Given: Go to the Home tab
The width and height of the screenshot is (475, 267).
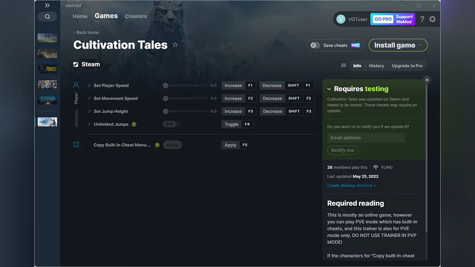Looking at the screenshot, I should pos(80,16).
